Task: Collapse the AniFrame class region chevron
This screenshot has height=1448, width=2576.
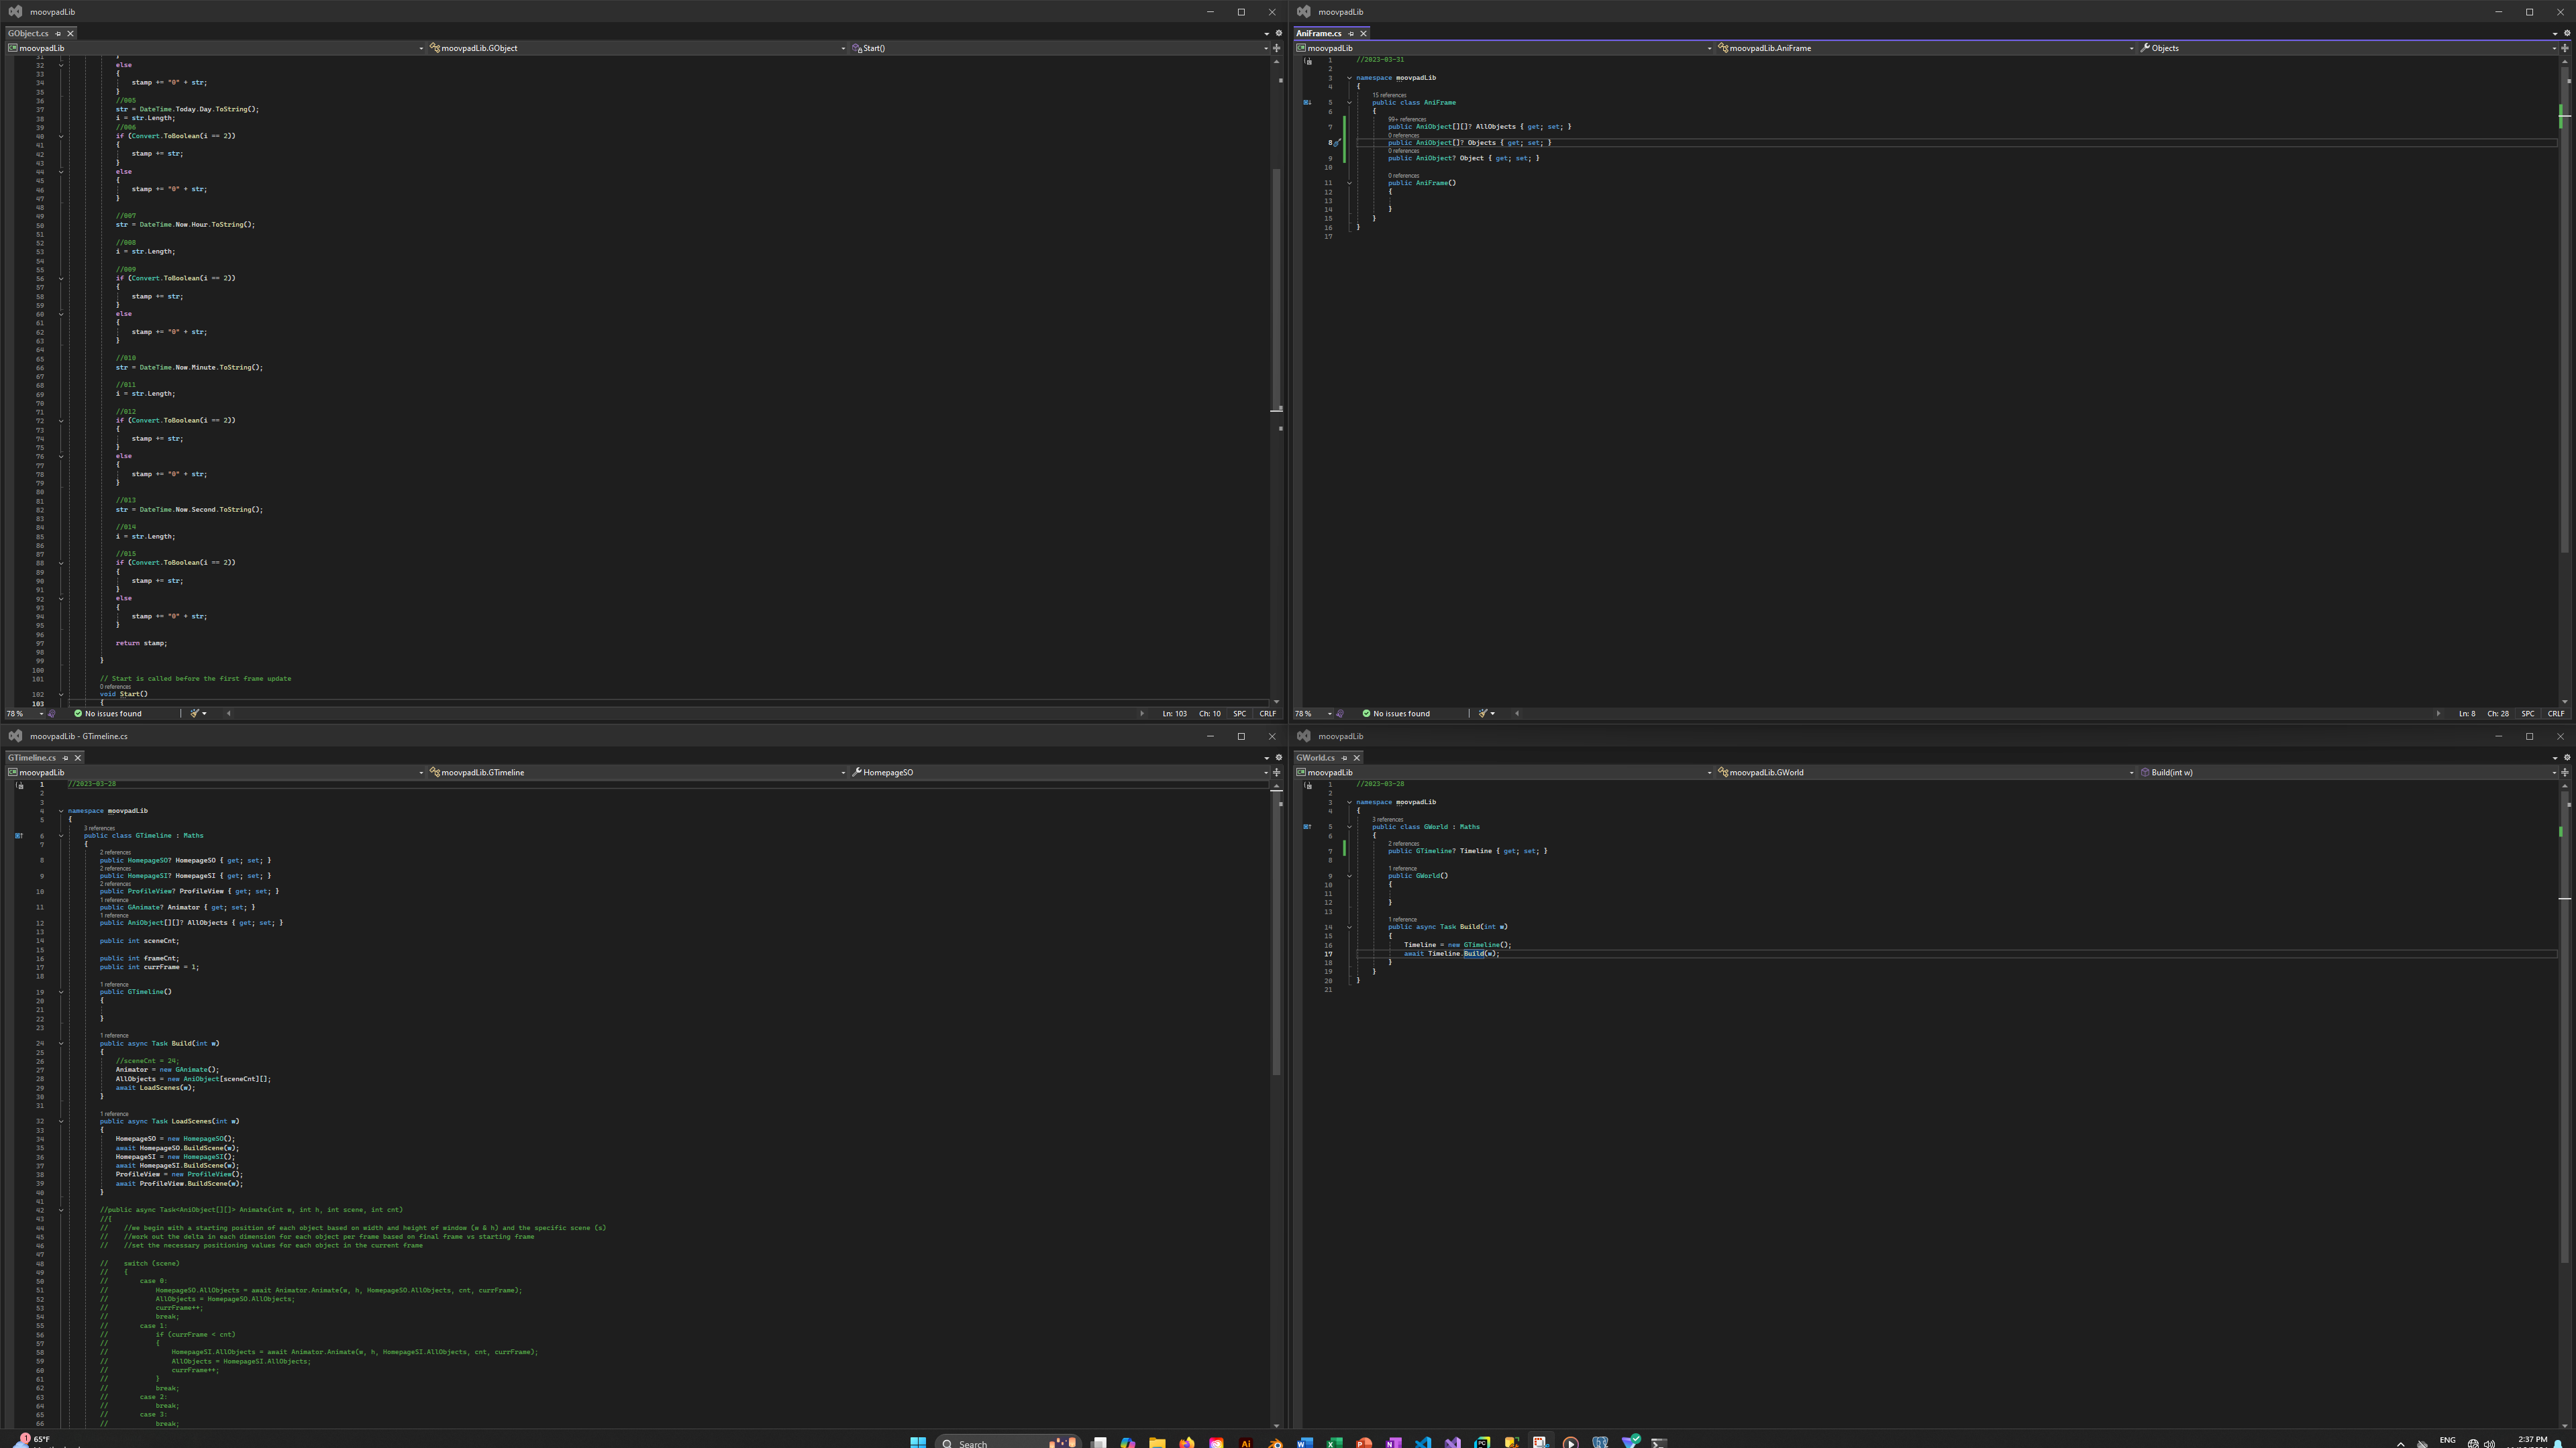Action: click(1349, 102)
